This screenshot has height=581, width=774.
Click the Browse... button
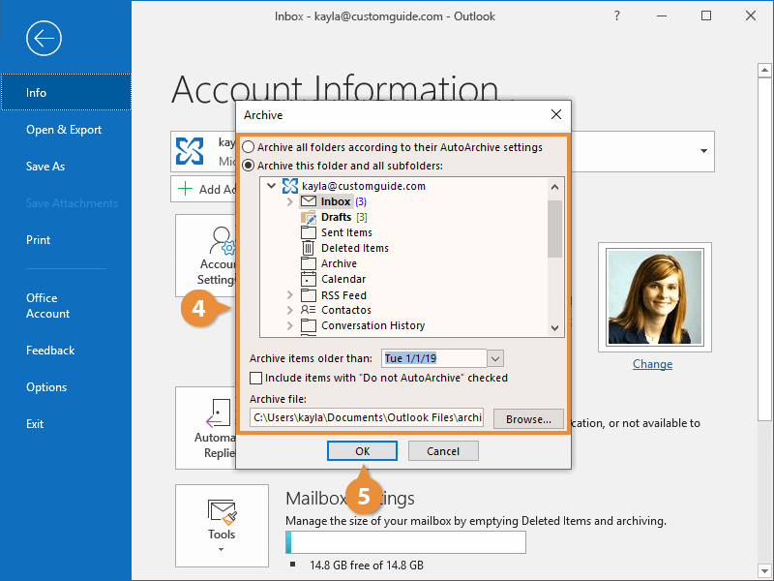click(x=528, y=419)
